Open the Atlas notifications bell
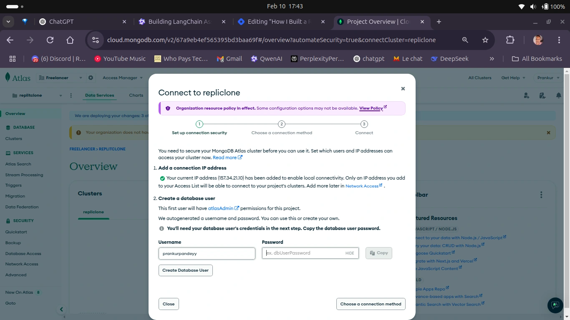570x320 pixels. [x=558, y=95]
